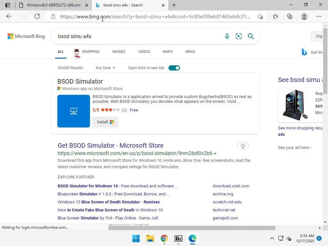Toggle Open links in new tab switch
The width and height of the screenshot is (328, 246).
point(174,68)
